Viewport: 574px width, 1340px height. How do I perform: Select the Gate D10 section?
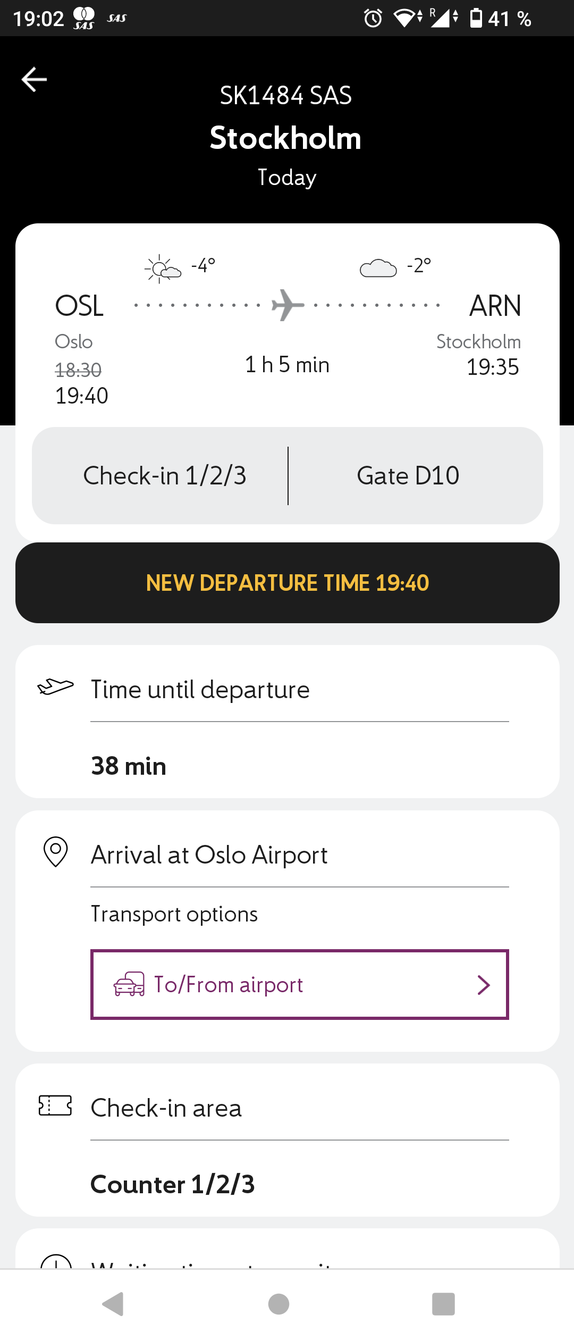coord(408,475)
